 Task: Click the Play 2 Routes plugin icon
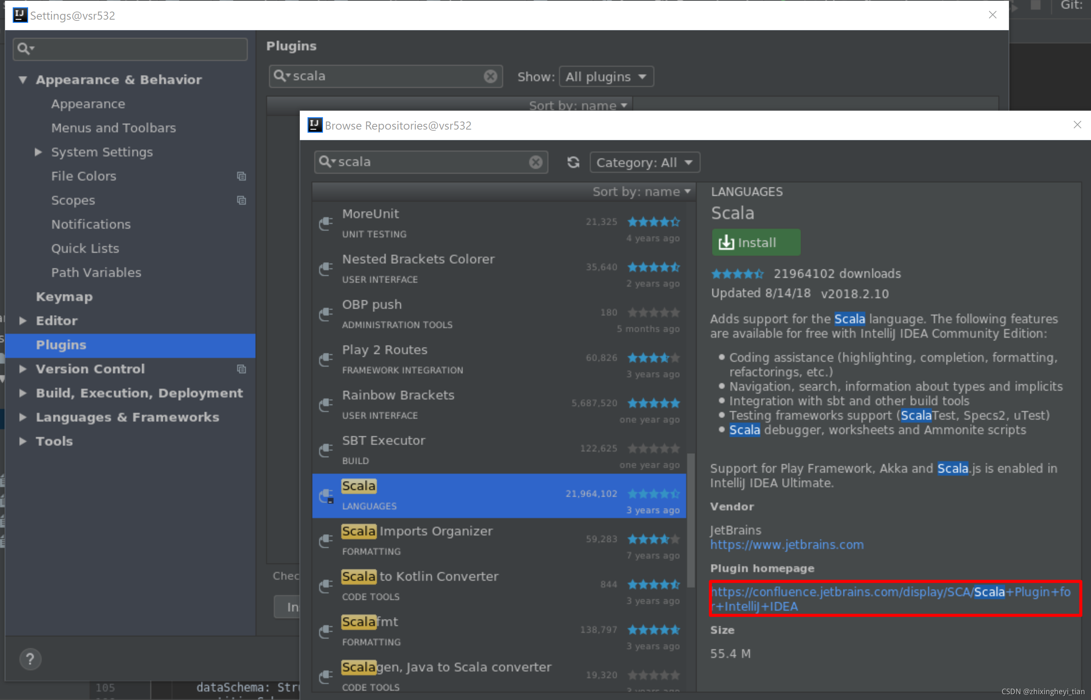326,359
